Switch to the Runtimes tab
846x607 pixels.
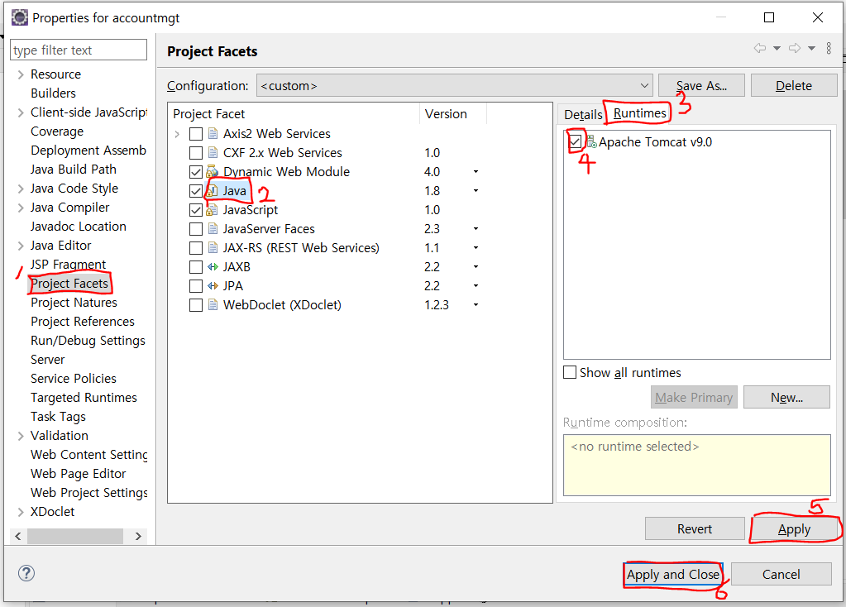[640, 113]
